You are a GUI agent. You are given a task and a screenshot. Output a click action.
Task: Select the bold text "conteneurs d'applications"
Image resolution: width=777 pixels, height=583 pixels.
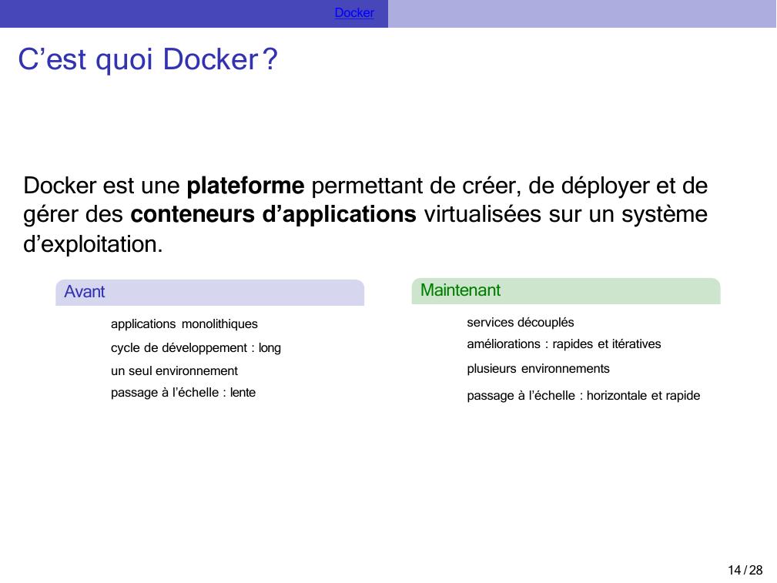(273, 215)
